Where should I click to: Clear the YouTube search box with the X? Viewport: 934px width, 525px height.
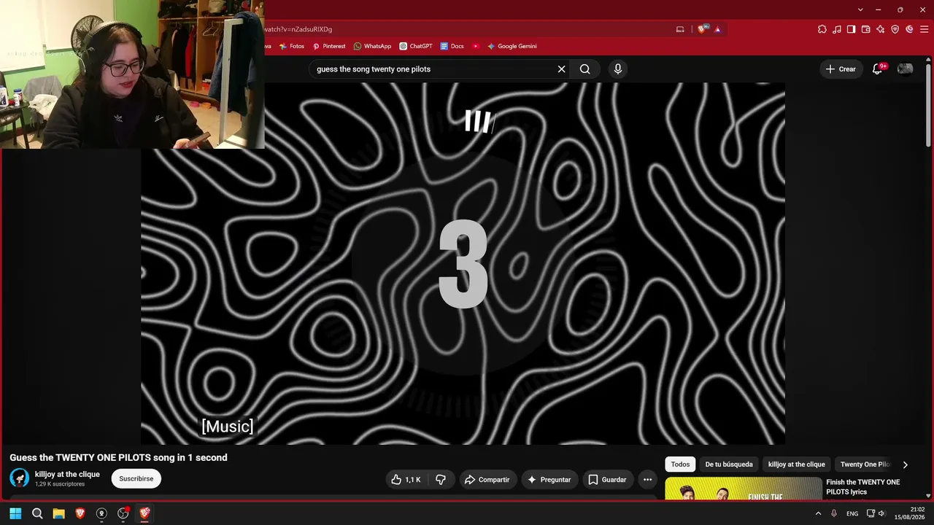[561, 69]
